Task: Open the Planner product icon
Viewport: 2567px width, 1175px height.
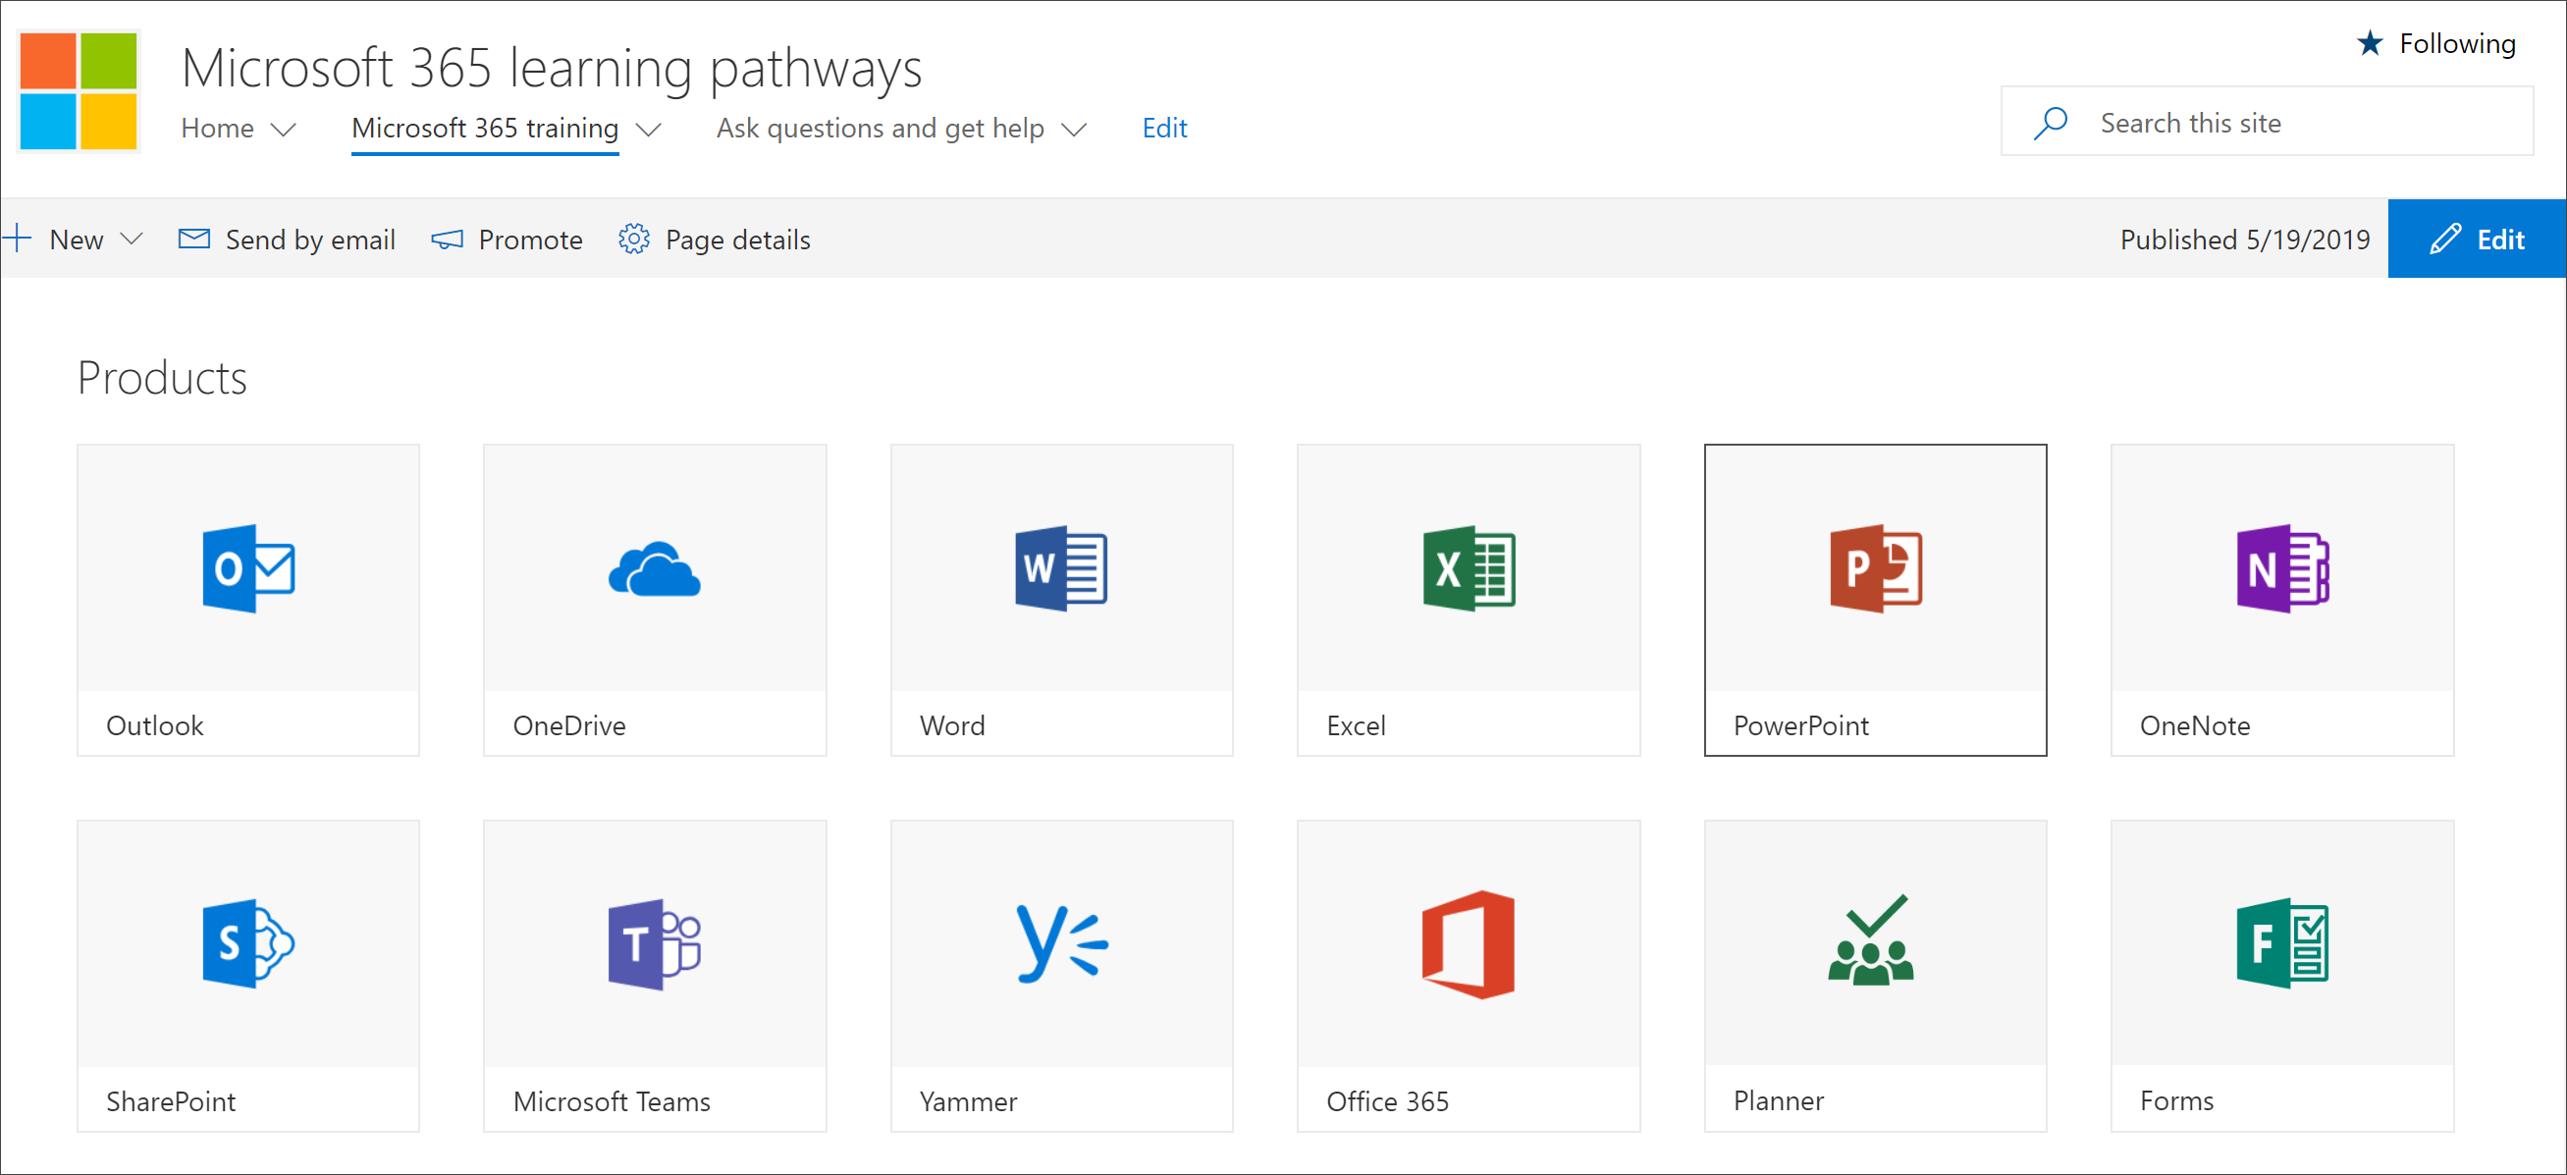Action: (1871, 939)
